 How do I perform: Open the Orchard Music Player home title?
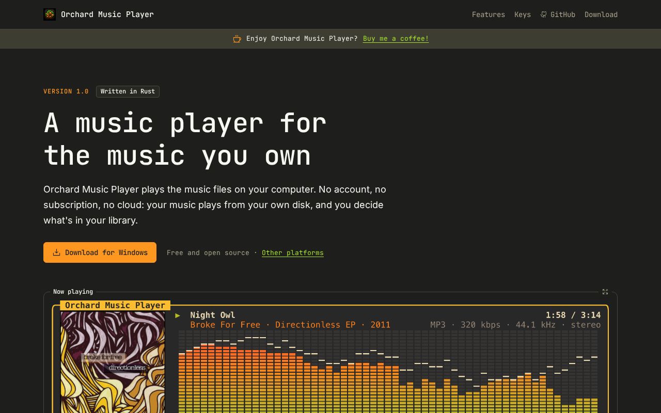click(x=107, y=14)
